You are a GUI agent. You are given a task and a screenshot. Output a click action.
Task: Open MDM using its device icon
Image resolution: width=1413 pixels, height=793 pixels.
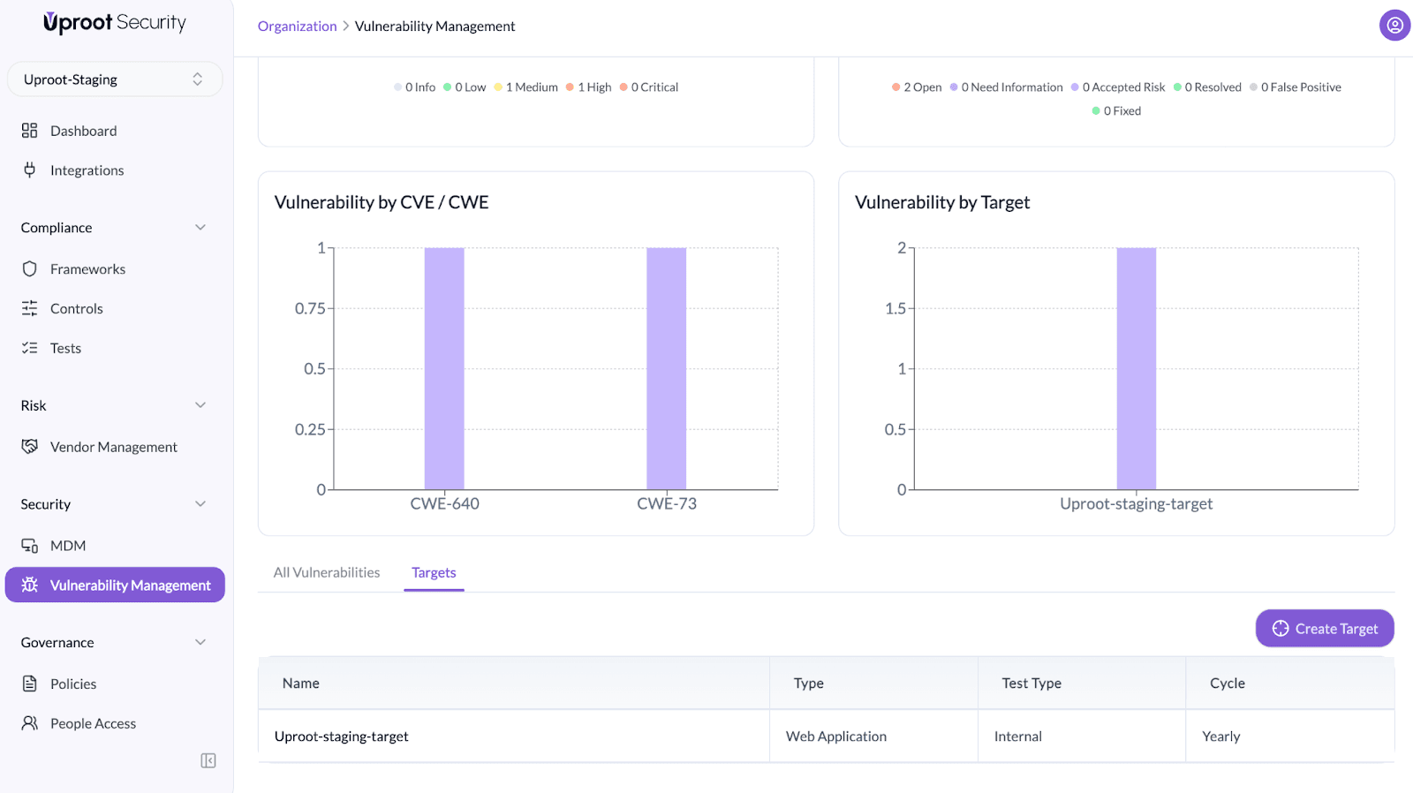pyautogui.click(x=29, y=546)
